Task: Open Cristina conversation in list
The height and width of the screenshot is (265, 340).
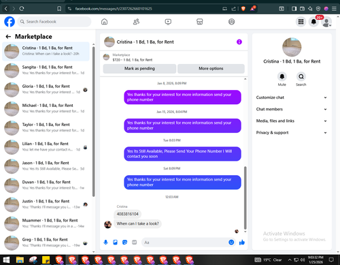Action: pos(46,51)
